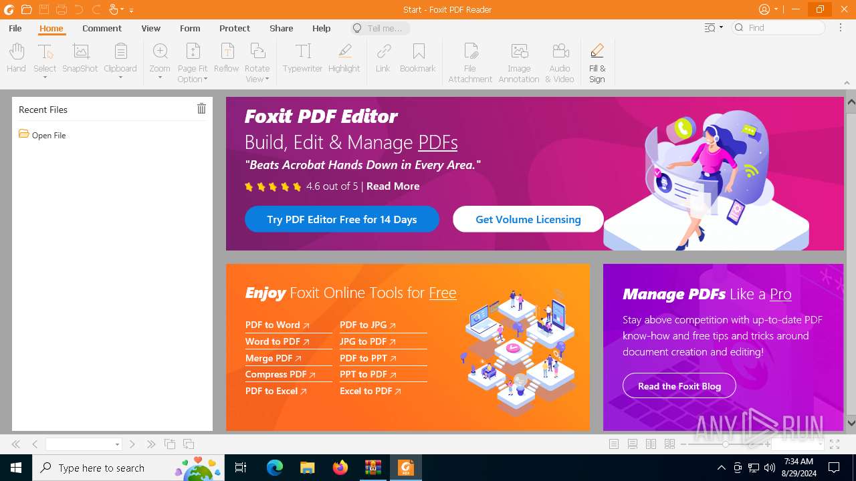Choose the Link tool

383,58
